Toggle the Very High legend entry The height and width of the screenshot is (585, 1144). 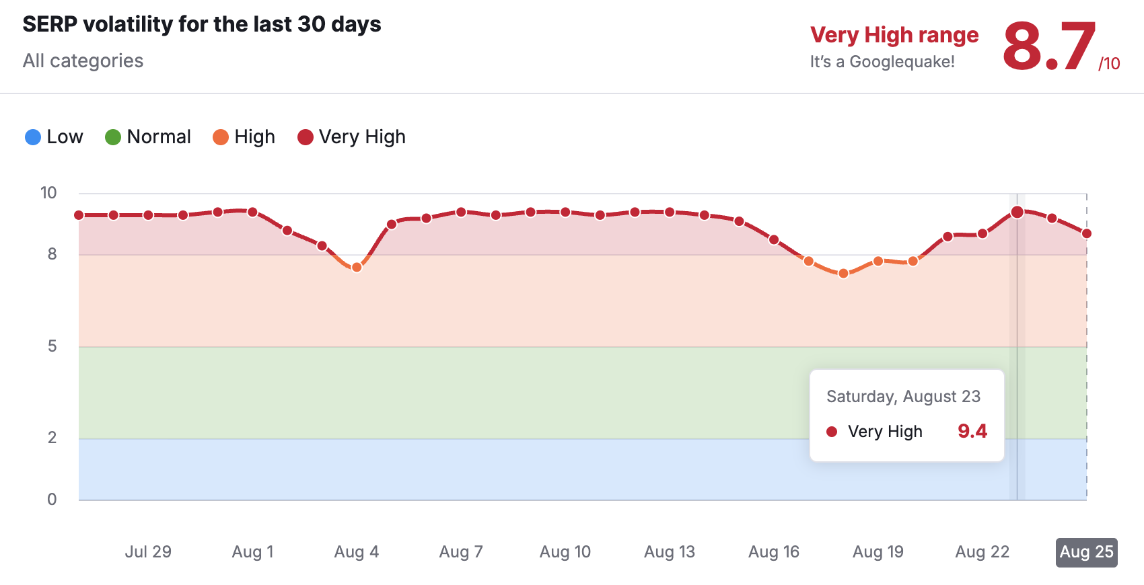pyautogui.click(x=352, y=137)
